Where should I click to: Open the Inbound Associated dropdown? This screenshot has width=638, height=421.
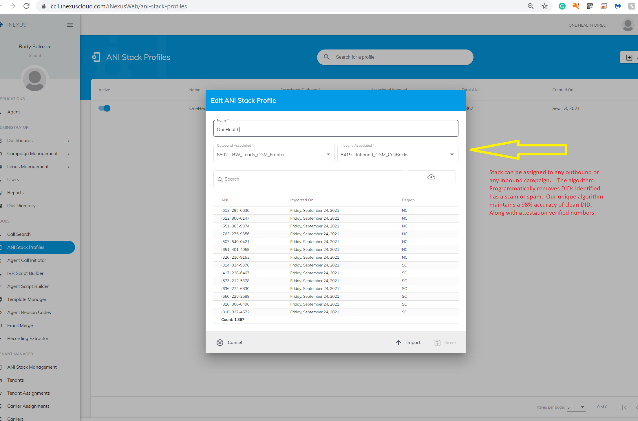click(x=451, y=154)
